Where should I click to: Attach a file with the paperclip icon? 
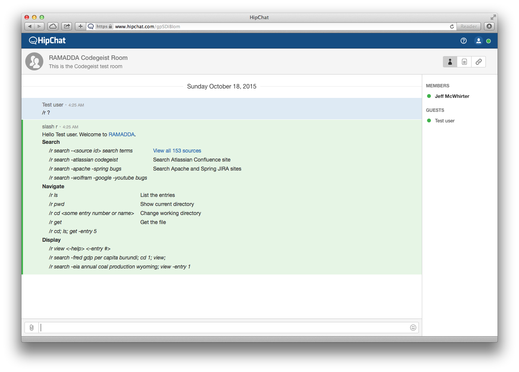point(32,328)
